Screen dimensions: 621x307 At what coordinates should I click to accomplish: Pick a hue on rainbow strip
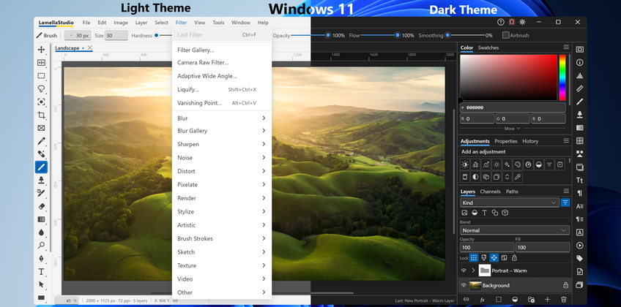pos(562,77)
